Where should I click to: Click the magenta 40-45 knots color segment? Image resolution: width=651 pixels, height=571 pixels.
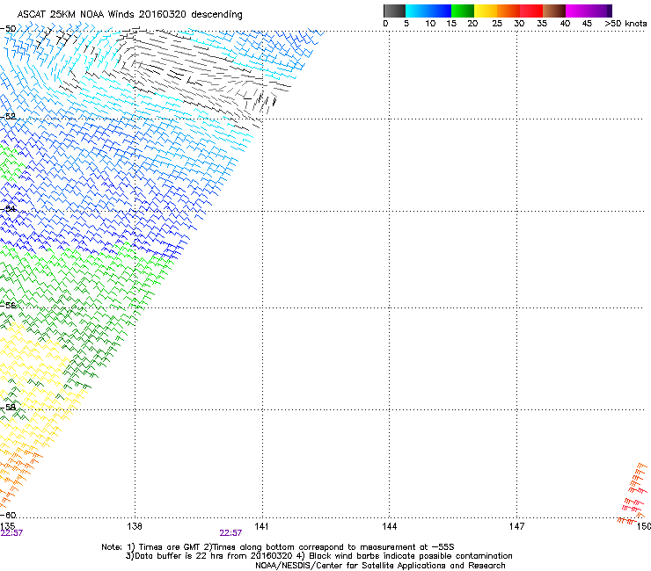pyautogui.click(x=577, y=11)
